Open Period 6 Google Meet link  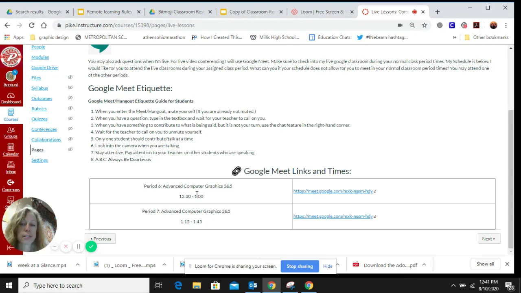point(333,191)
